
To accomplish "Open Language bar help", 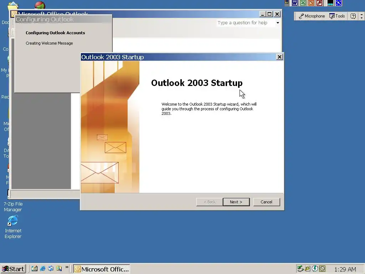I will click(353, 16).
